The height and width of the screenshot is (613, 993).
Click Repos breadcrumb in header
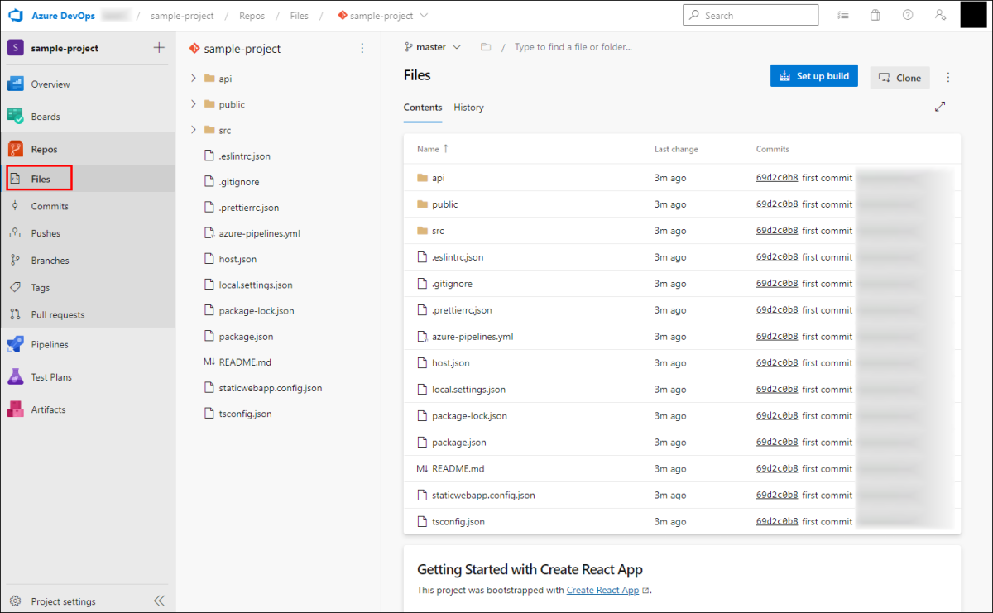252,16
